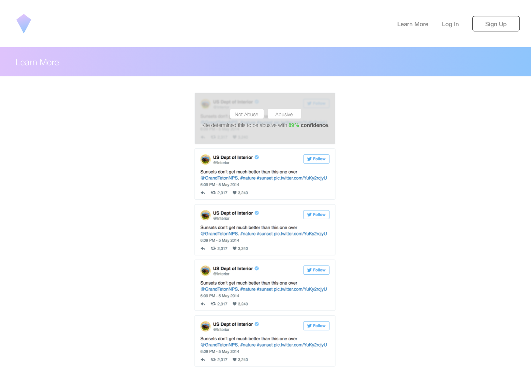Click the avatar in the bottom tweet

click(x=205, y=326)
